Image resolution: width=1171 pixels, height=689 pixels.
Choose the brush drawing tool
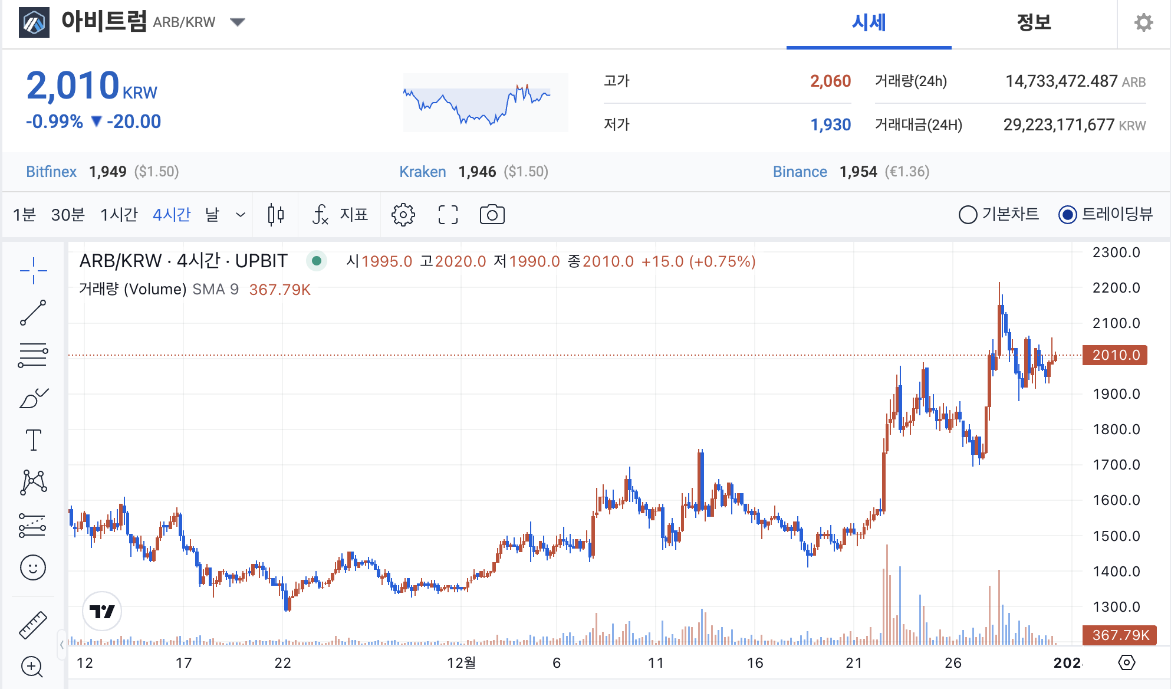(33, 399)
